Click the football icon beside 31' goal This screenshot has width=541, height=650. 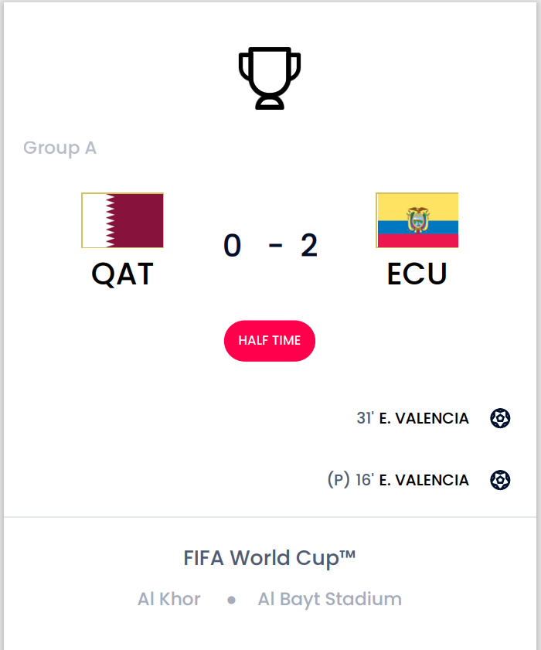[500, 418]
